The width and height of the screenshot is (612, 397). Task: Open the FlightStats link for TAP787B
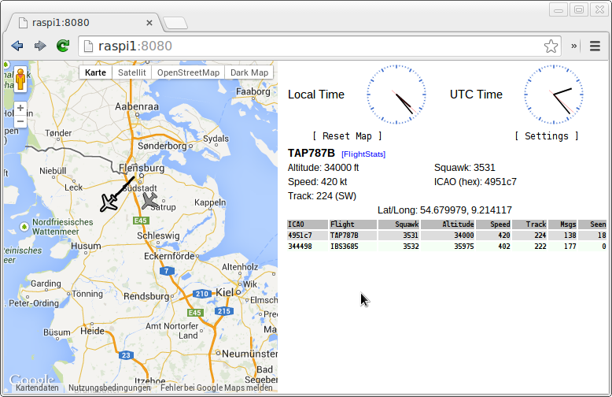coord(363,154)
